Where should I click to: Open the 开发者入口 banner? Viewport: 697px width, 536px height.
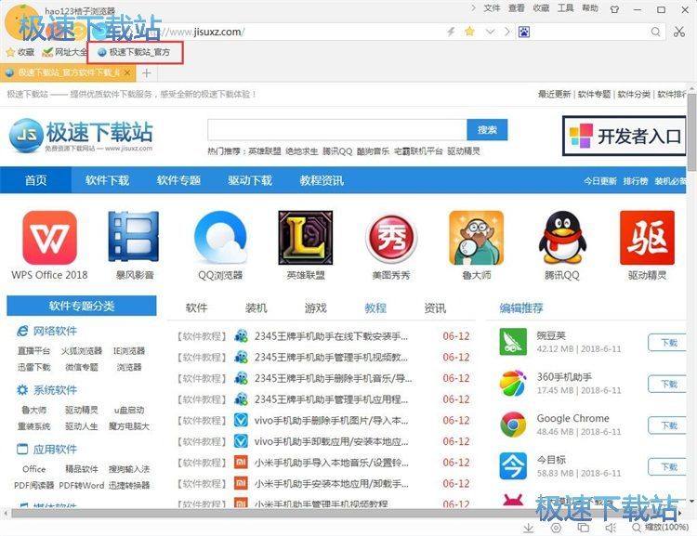tap(625, 136)
